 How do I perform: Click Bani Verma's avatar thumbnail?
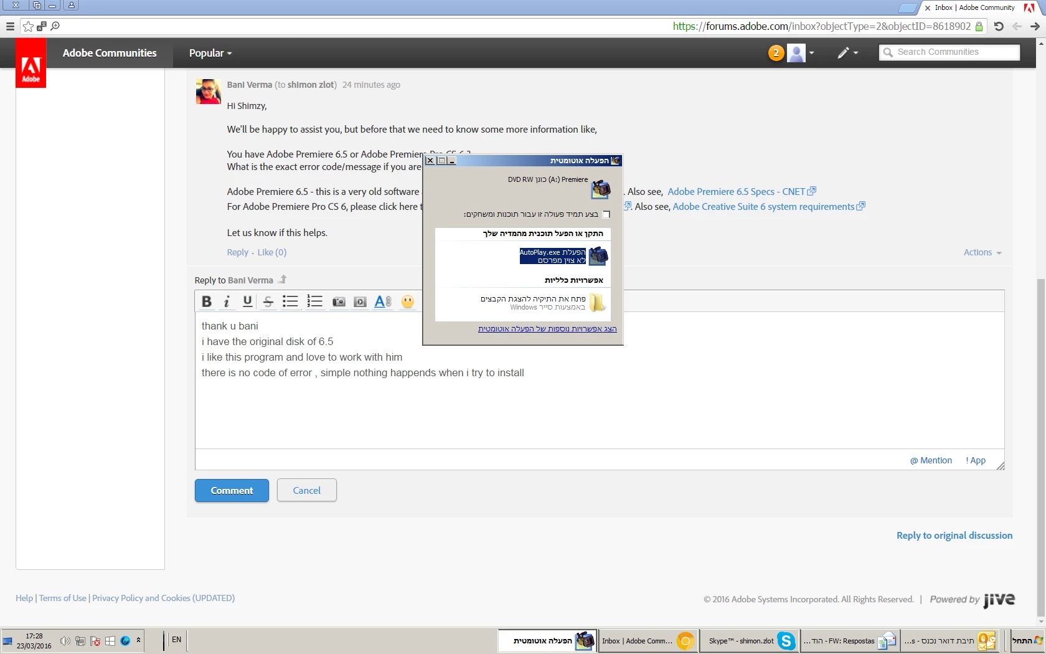[x=208, y=92]
